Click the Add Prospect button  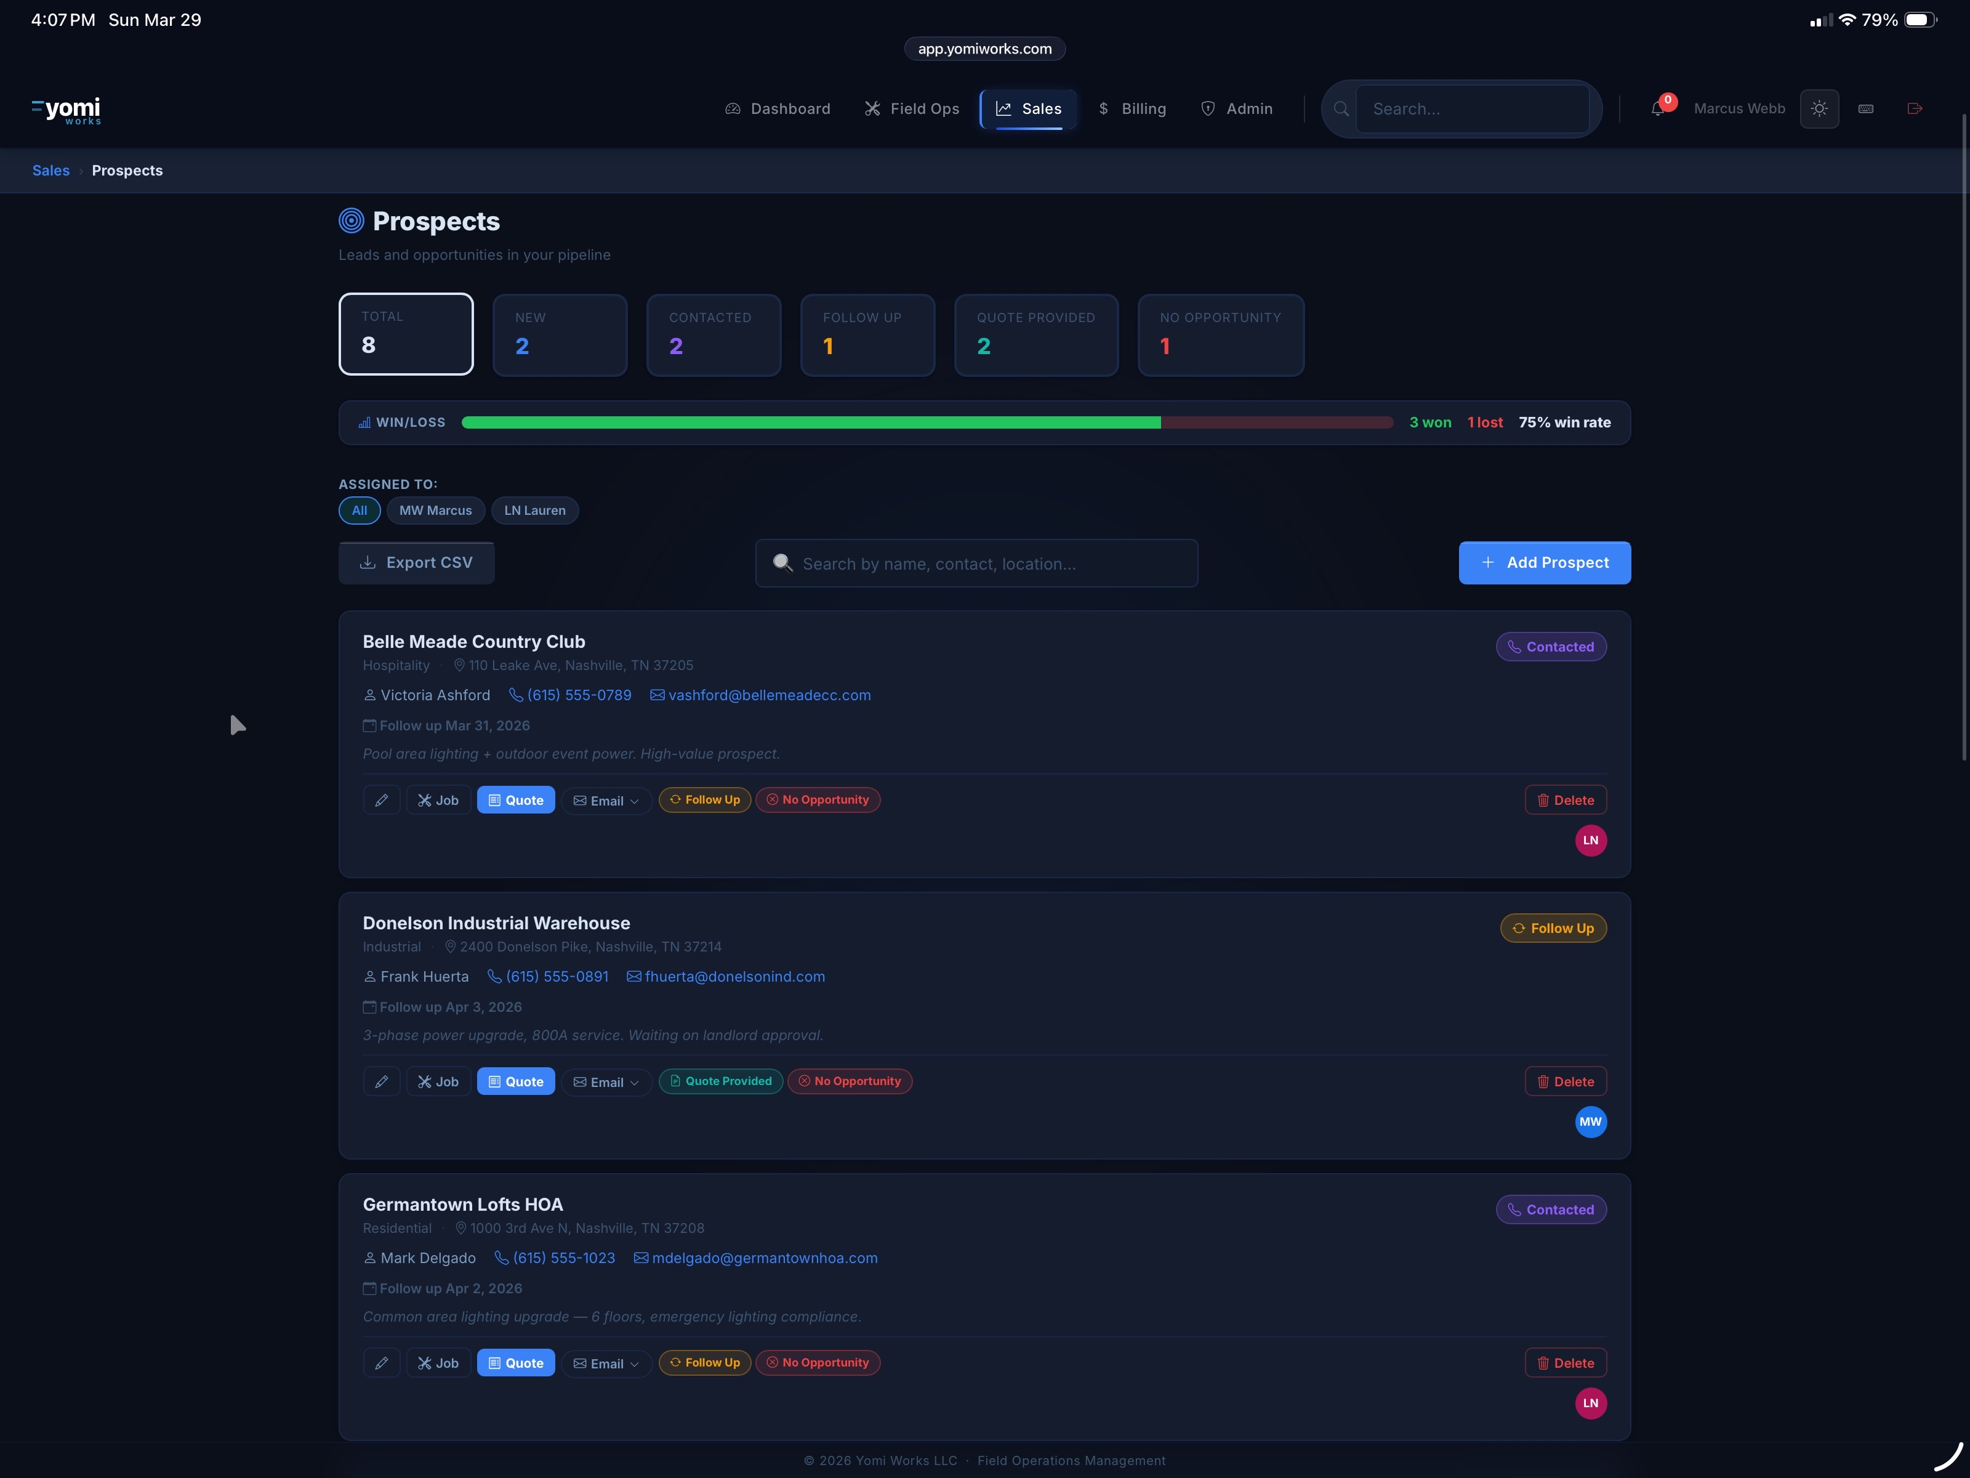[x=1543, y=562]
